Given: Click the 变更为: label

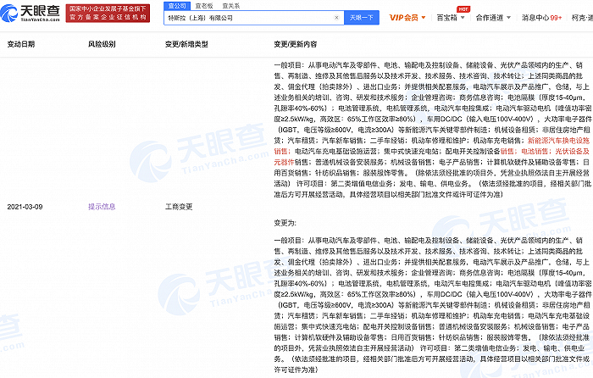Looking at the screenshot, I should pos(285,223).
